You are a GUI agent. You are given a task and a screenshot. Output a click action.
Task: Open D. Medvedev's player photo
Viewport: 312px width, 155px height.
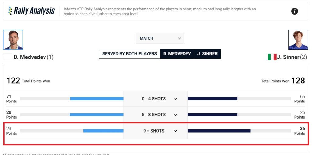(x=13, y=40)
